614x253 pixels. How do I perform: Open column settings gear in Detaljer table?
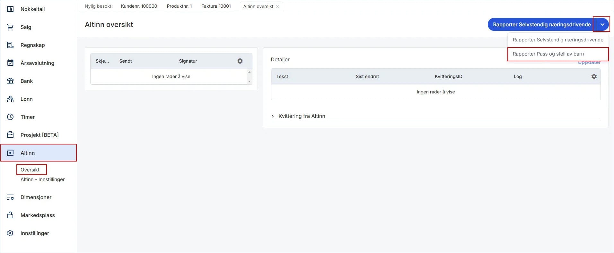point(594,76)
